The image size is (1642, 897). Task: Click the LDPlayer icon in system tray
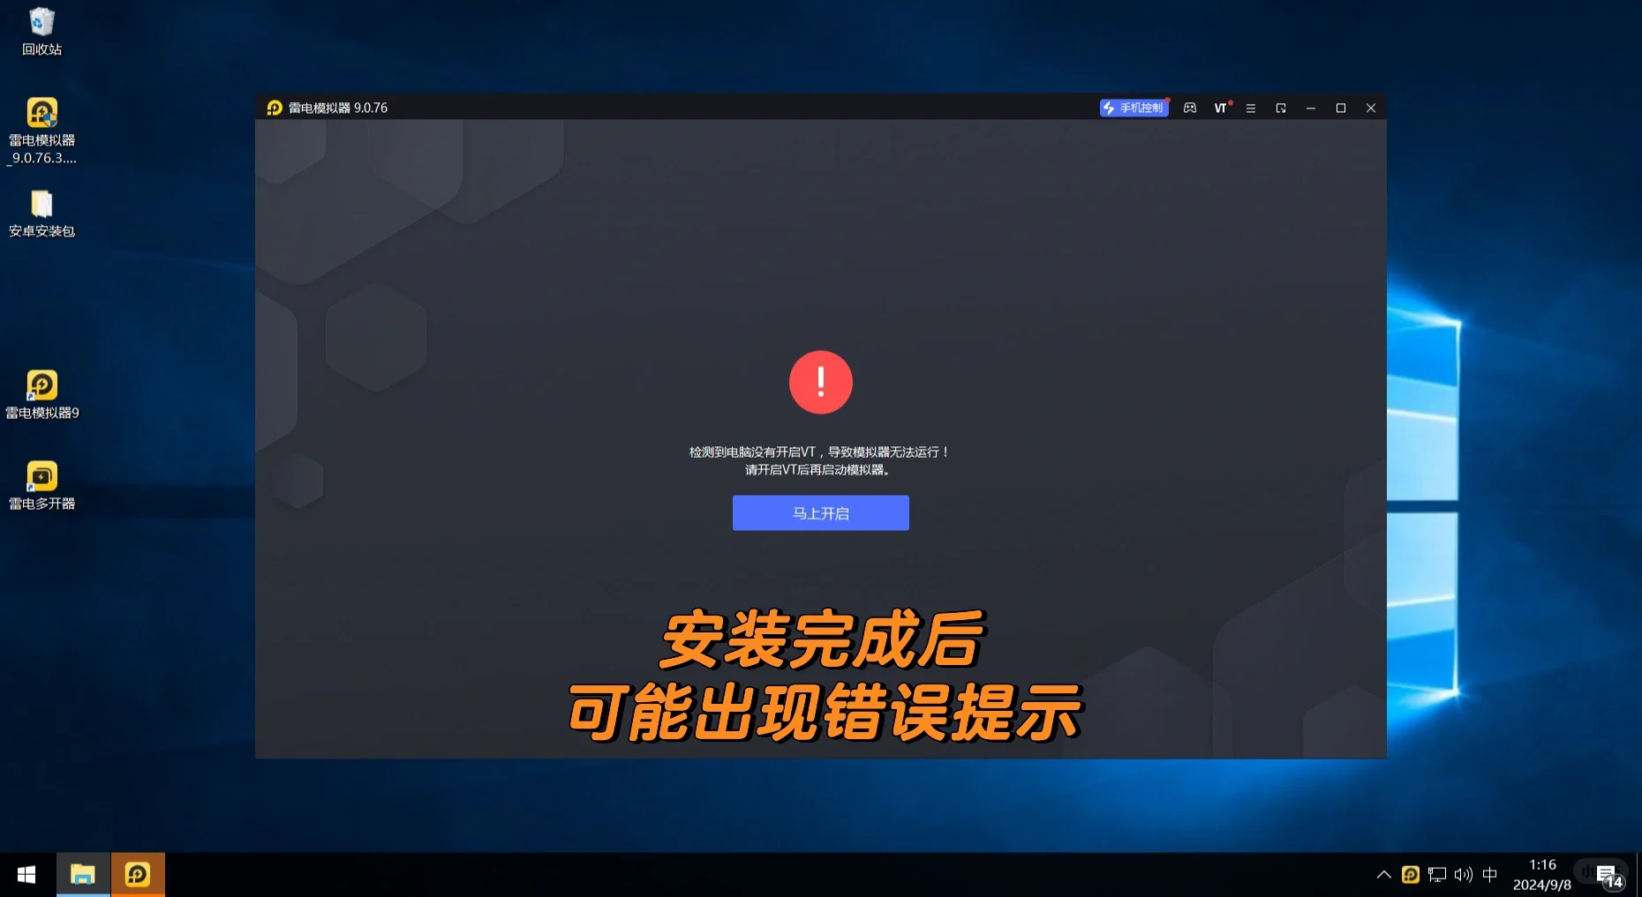(x=1411, y=875)
